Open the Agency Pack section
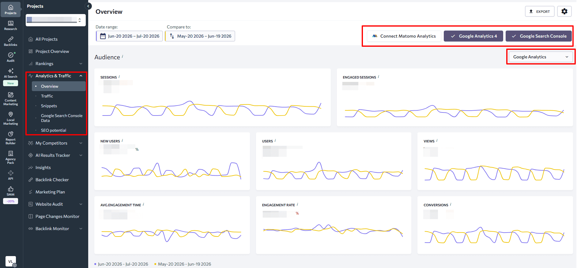The width and height of the screenshot is (577, 268). click(10, 157)
